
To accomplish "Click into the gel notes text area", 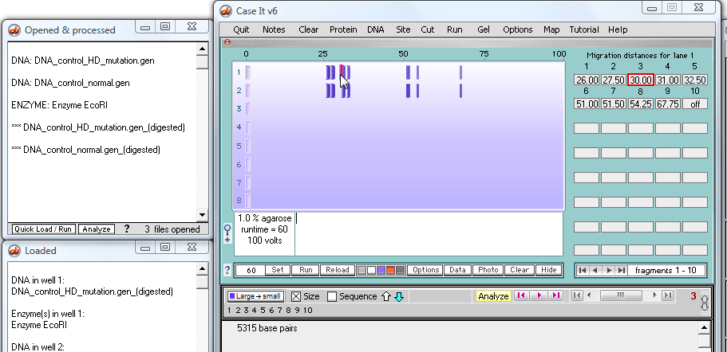I will click(x=429, y=234).
